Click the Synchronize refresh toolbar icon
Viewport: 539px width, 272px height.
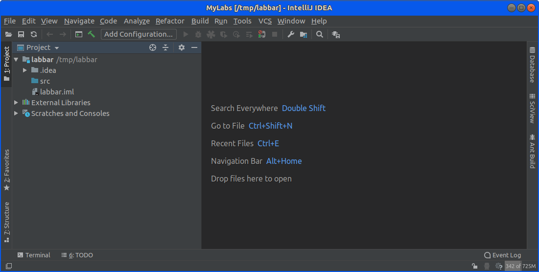(x=34, y=34)
